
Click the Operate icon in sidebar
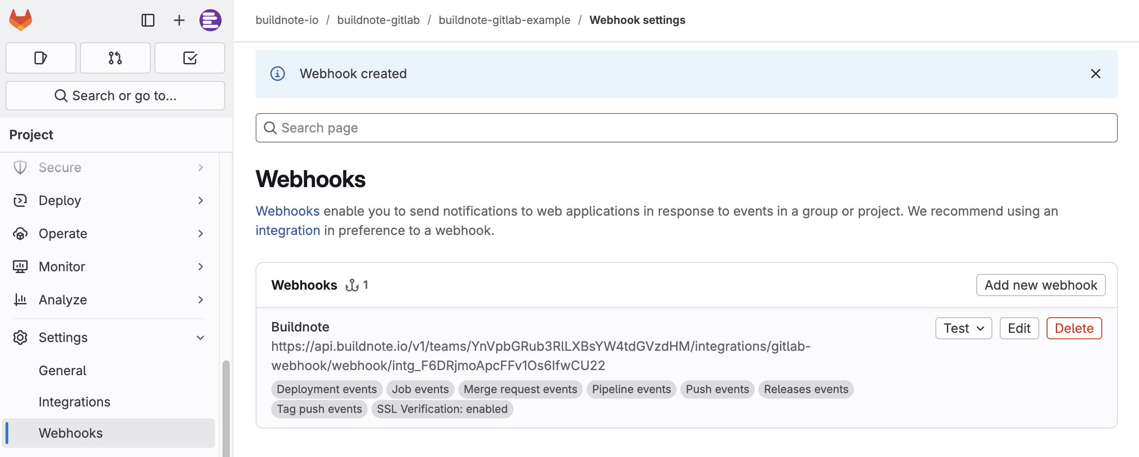20,234
